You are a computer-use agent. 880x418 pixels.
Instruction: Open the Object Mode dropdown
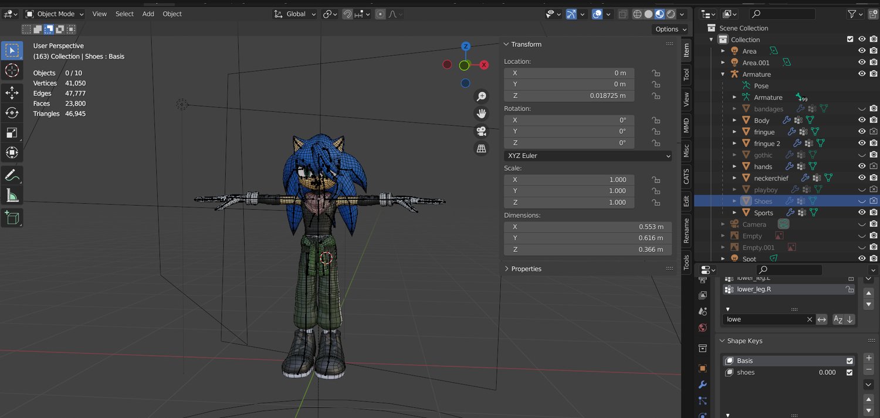pyautogui.click(x=55, y=13)
